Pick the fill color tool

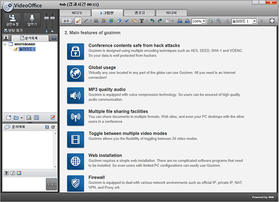point(111,21)
